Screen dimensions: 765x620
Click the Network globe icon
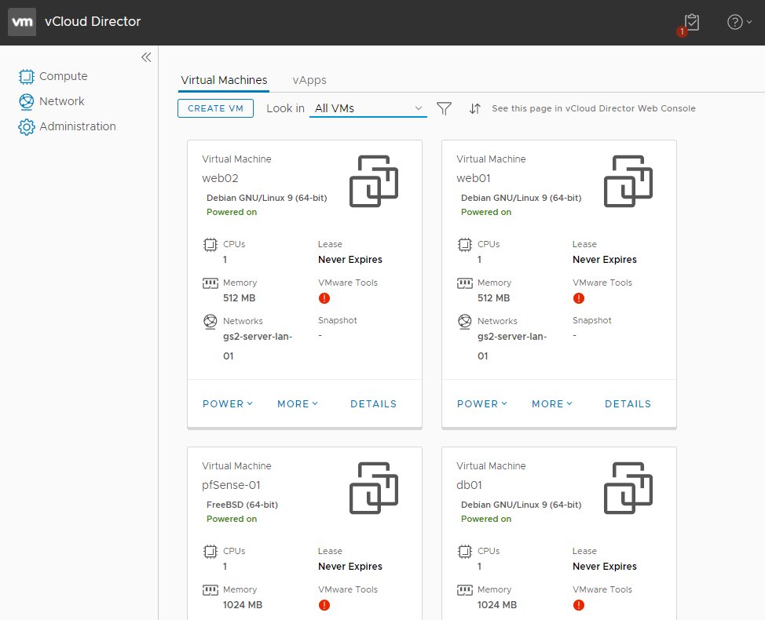pyautogui.click(x=27, y=101)
